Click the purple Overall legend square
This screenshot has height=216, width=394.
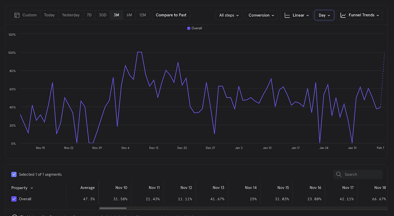(189, 28)
